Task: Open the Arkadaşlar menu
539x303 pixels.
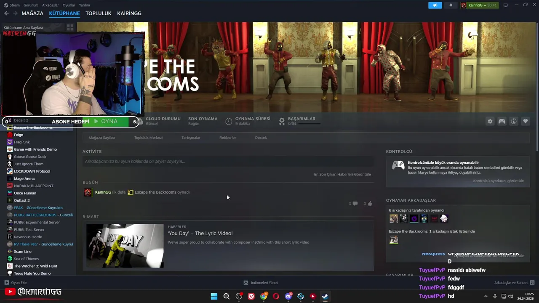Action: (x=51, y=5)
